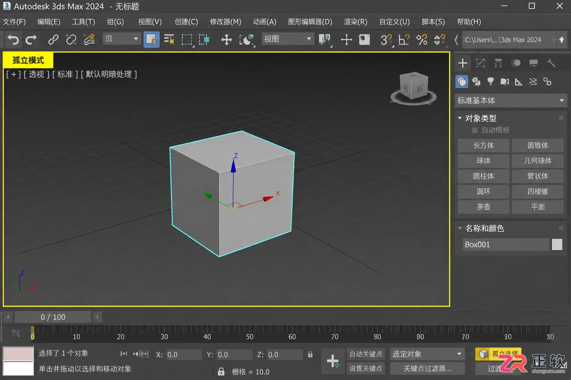Open the selection filter dropdown

pos(121,39)
